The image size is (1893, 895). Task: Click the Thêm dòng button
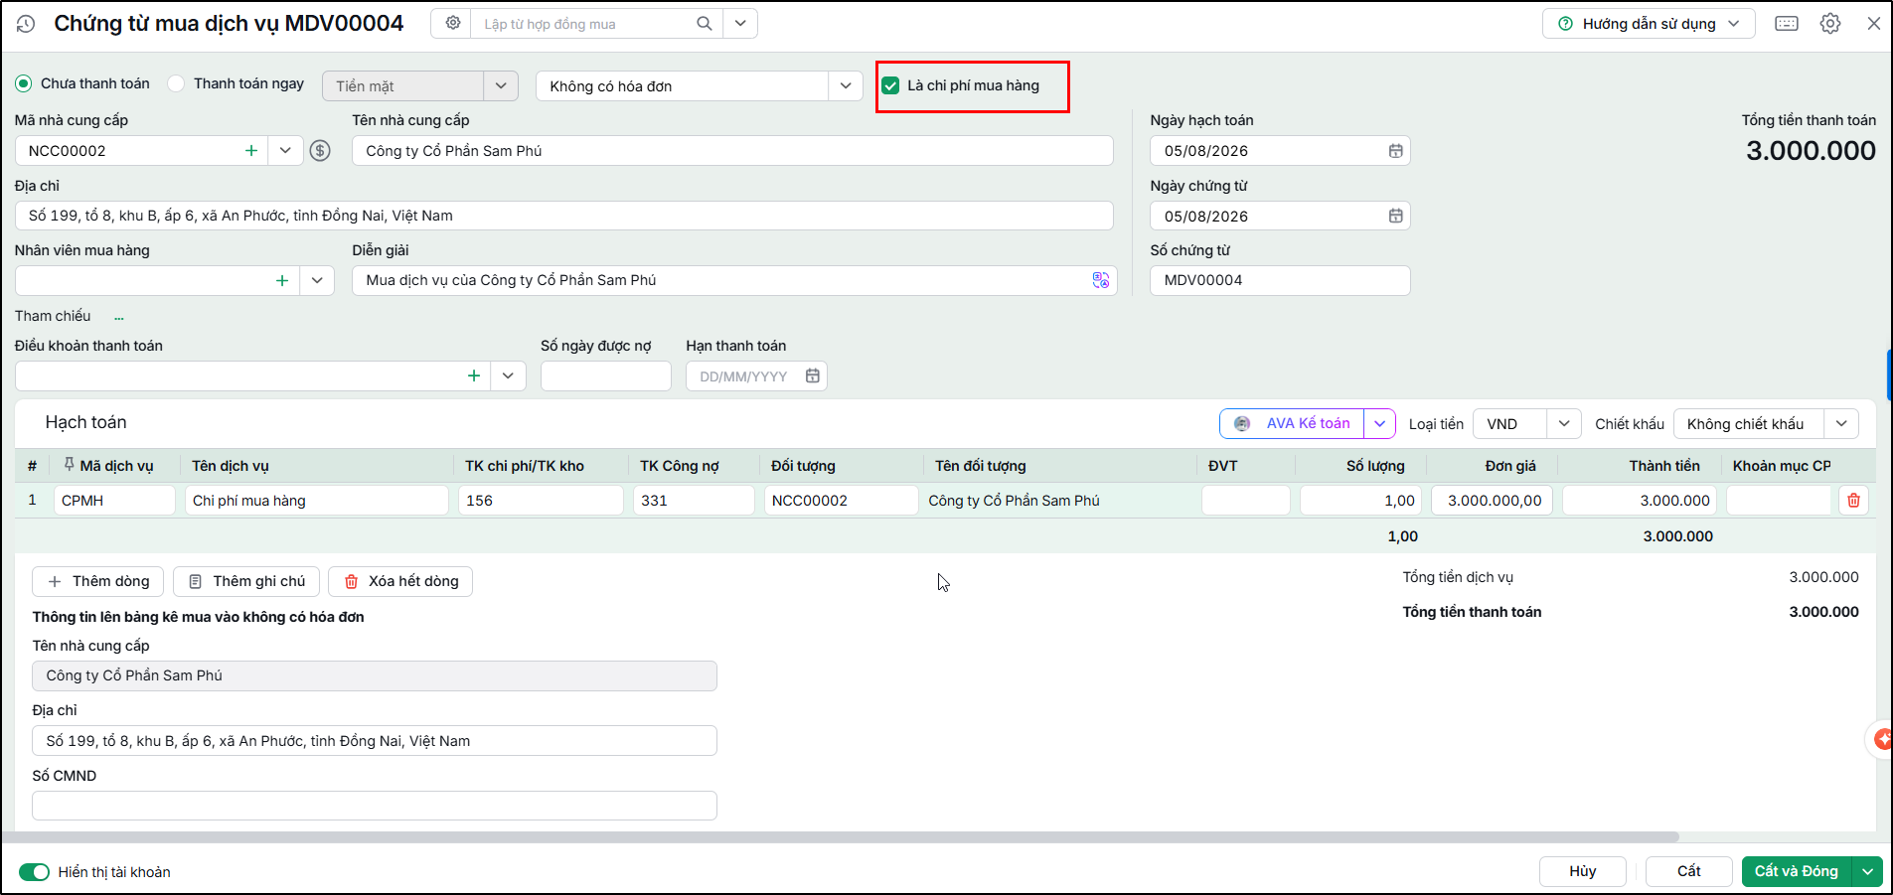[x=98, y=581]
